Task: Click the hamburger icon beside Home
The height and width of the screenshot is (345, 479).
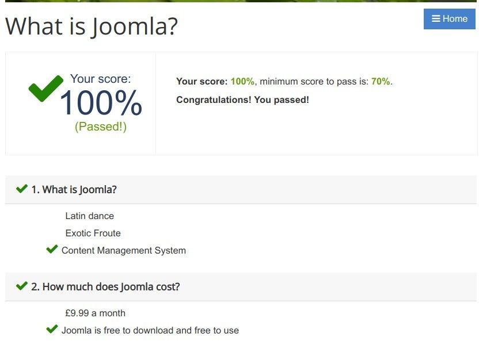Action: pyautogui.click(x=436, y=18)
